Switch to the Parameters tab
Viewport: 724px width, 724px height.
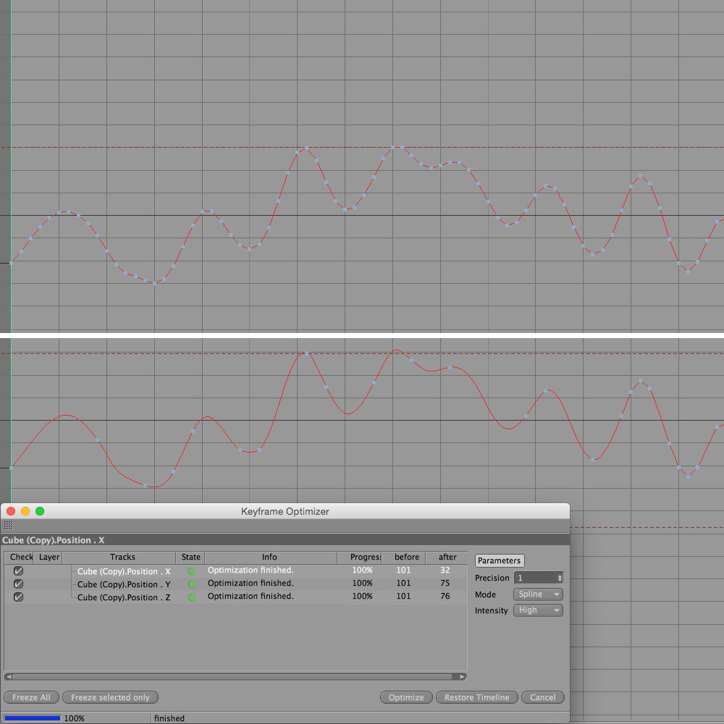[499, 560]
